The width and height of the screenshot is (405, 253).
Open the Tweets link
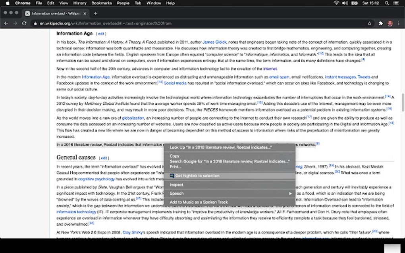coord(364,77)
